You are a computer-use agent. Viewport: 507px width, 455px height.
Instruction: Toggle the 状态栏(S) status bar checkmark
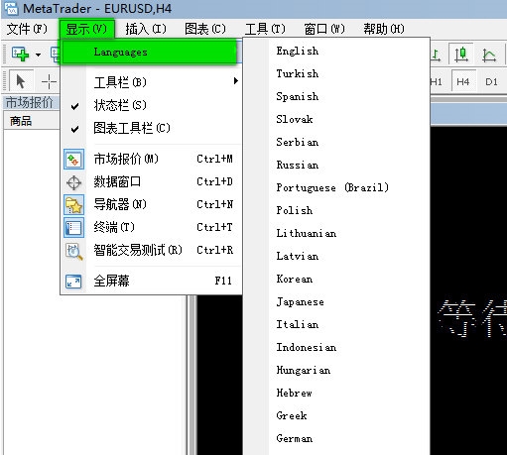75,106
